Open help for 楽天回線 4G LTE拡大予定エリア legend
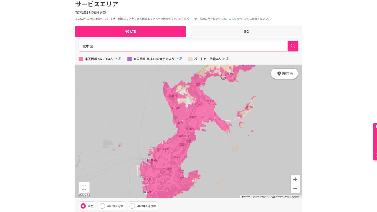Screen dimensions: 377x212 (181, 58)
